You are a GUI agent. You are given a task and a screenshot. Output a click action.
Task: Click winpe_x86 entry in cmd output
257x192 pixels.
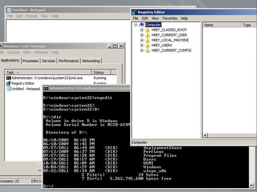(x=155, y=171)
